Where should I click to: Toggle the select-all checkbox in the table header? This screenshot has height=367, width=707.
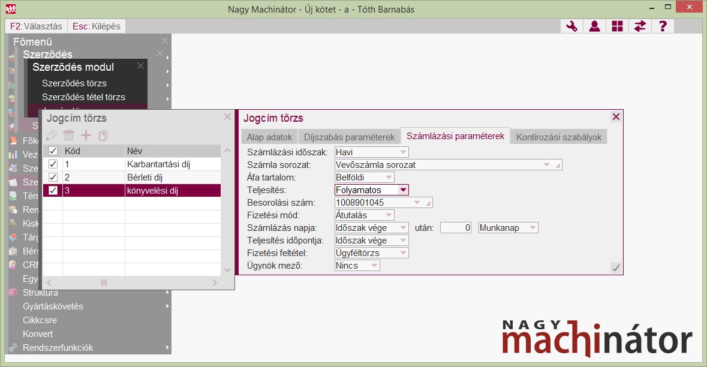53,151
